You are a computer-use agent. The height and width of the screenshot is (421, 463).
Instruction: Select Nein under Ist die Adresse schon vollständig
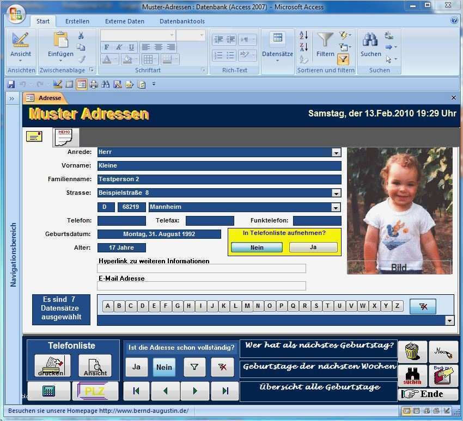[x=164, y=367]
